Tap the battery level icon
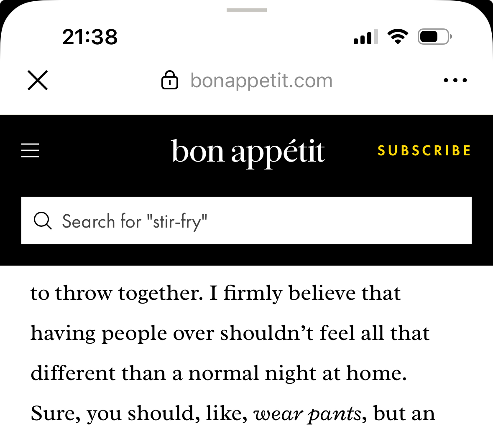This screenshot has width=493, height=441. click(434, 37)
